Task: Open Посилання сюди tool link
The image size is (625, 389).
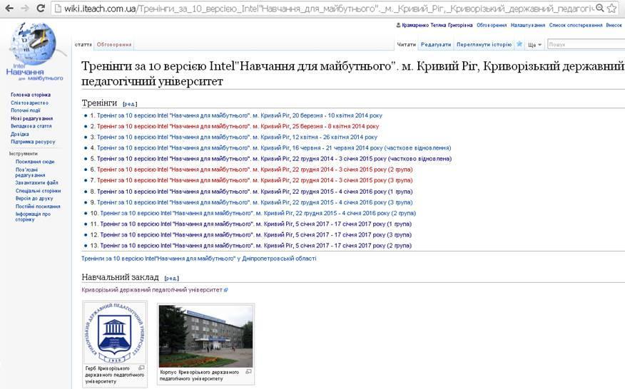Action: click(x=35, y=162)
